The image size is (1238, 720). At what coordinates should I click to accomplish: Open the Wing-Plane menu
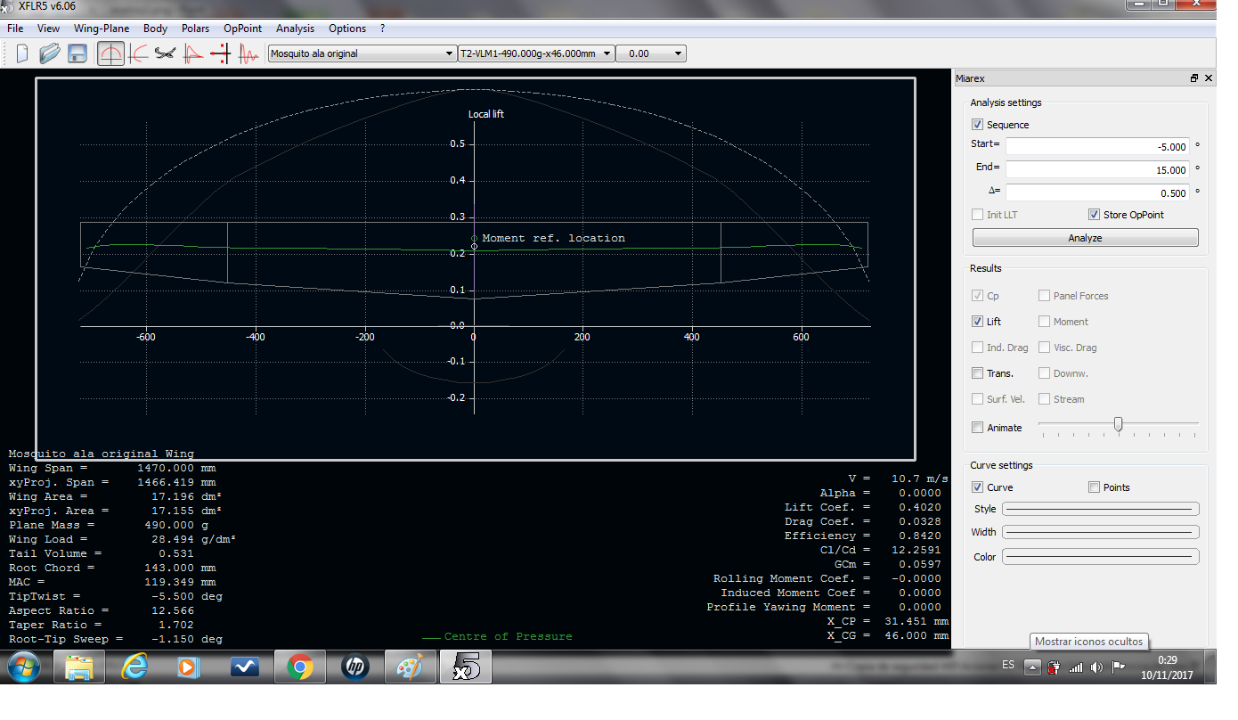pos(102,29)
